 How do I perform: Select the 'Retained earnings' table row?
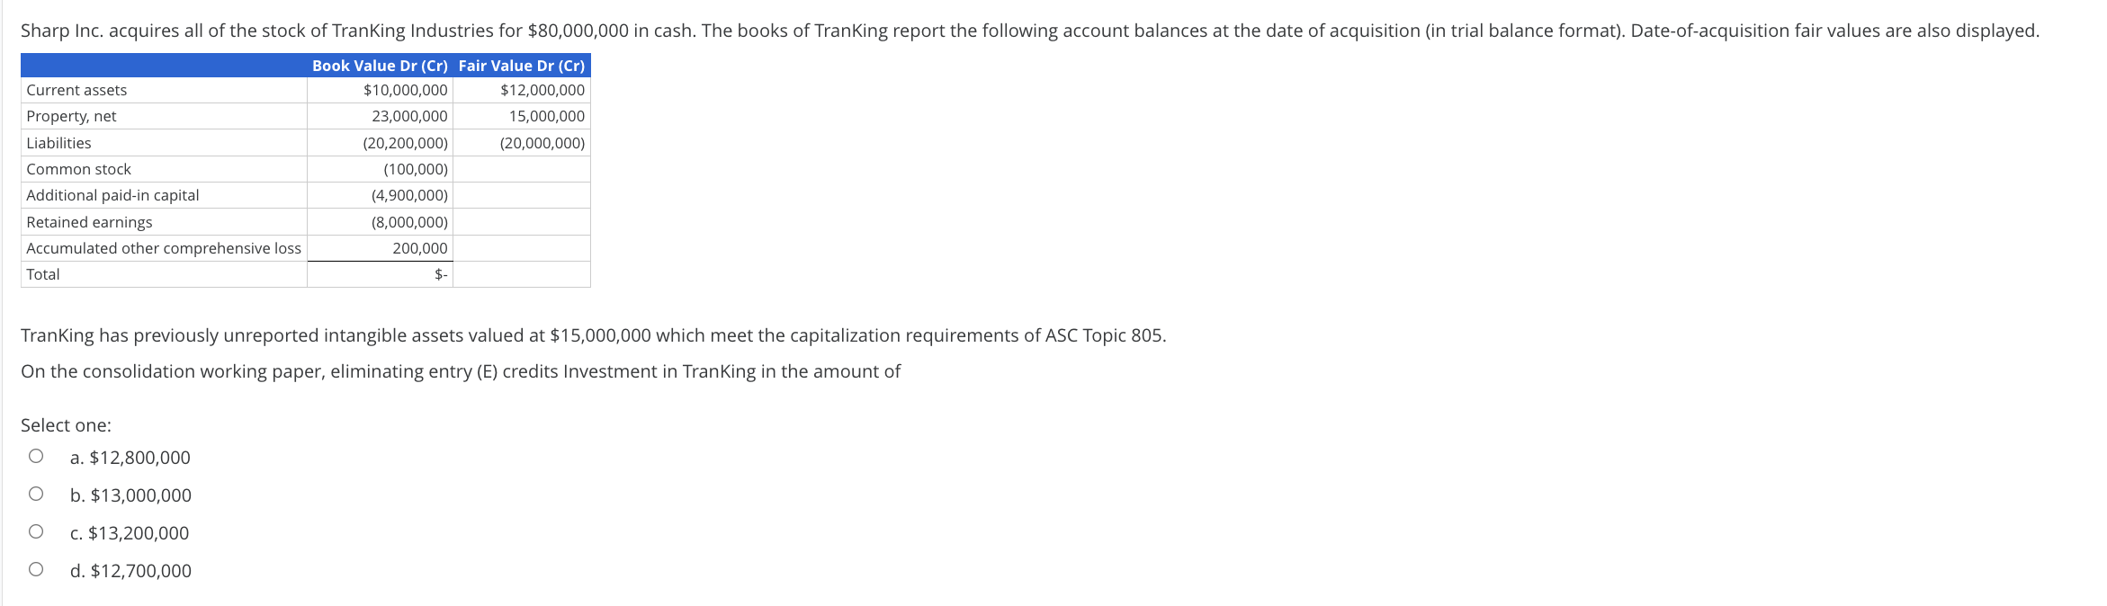(x=89, y=221)
